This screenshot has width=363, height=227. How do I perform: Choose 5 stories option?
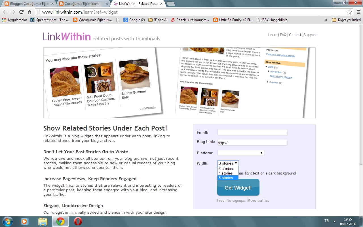(228, 178)
